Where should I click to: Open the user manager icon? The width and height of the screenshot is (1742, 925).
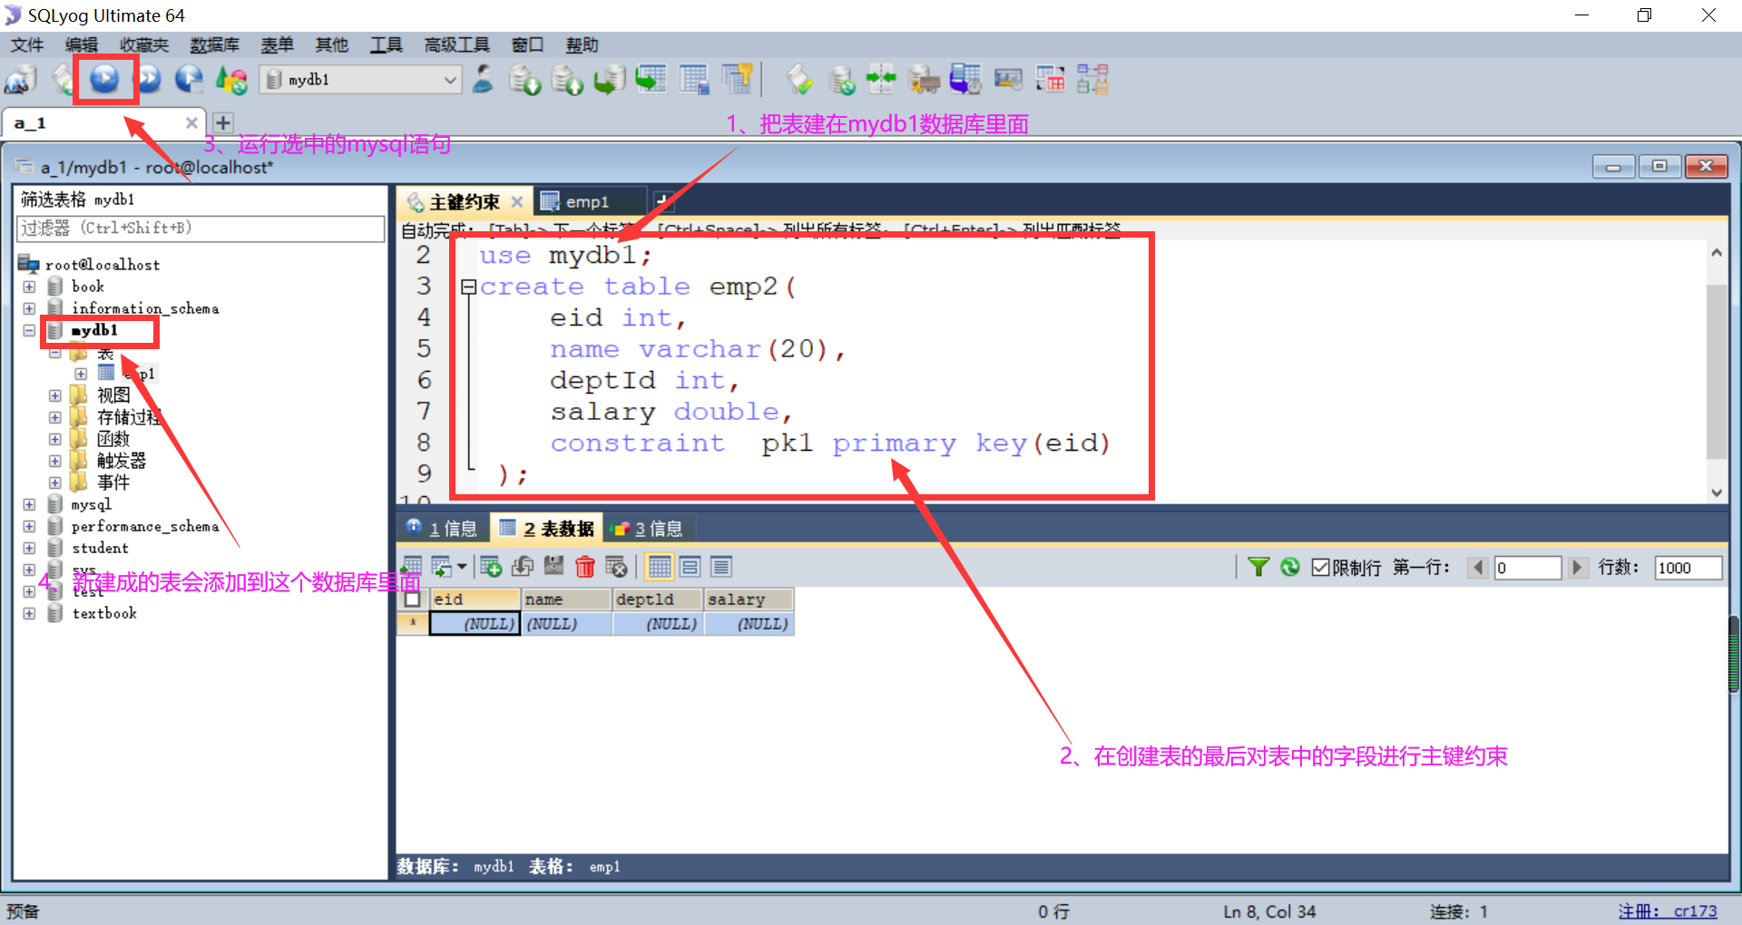click(x=484, y=80)
